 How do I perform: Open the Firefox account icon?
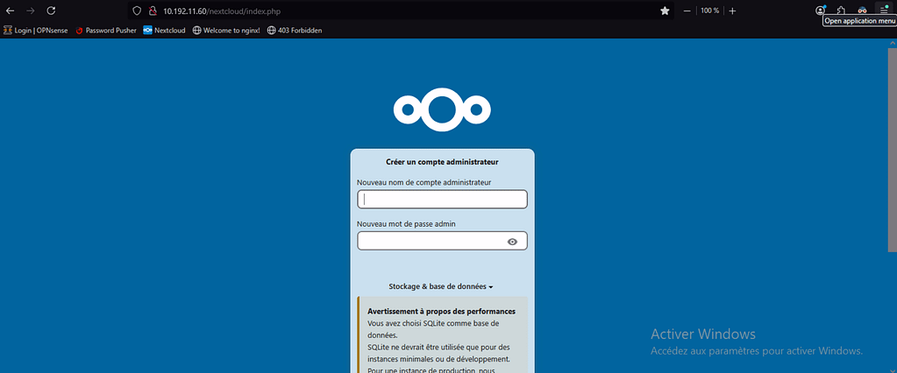click(821, 11)
